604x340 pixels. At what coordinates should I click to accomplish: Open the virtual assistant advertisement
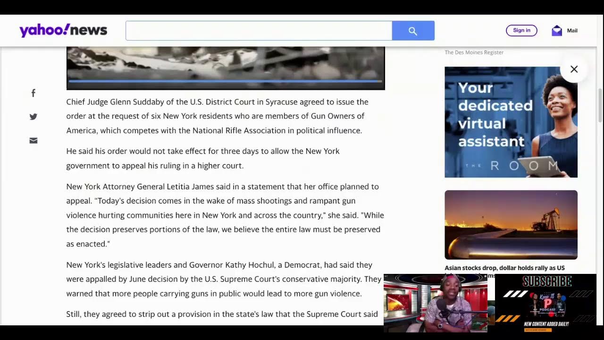[x=511, y=122]
